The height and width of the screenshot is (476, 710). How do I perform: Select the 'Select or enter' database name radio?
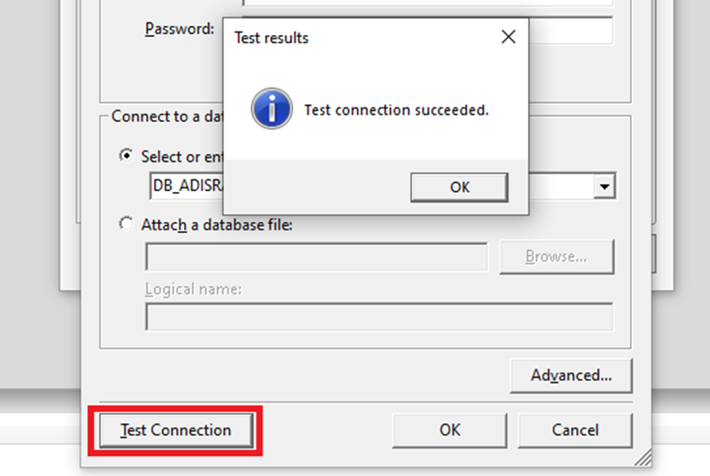click(126, 155)
